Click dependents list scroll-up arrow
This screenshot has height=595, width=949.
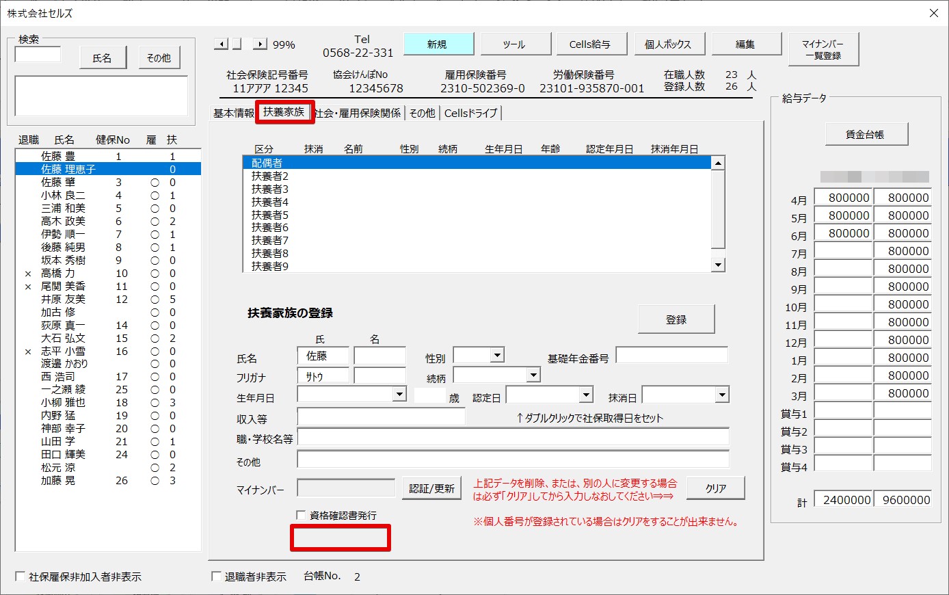[x=718, y=163]
